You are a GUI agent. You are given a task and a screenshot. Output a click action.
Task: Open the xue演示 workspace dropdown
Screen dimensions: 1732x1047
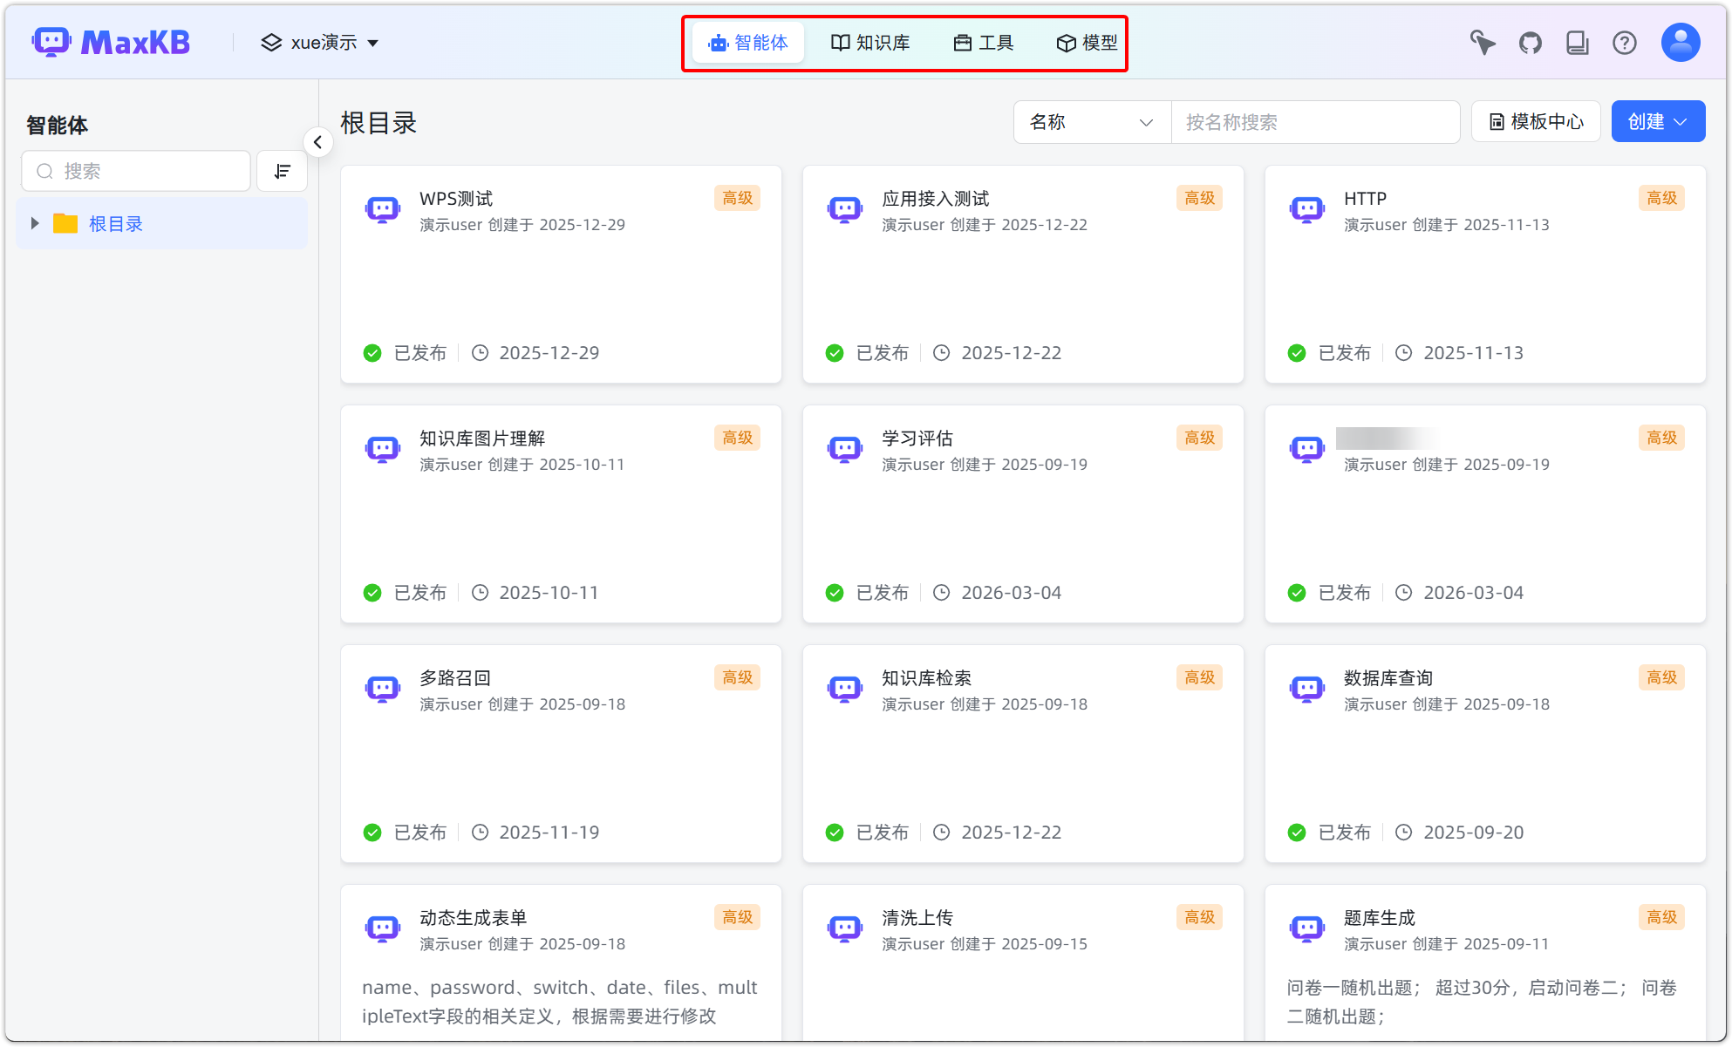click(x=319, y=42)
